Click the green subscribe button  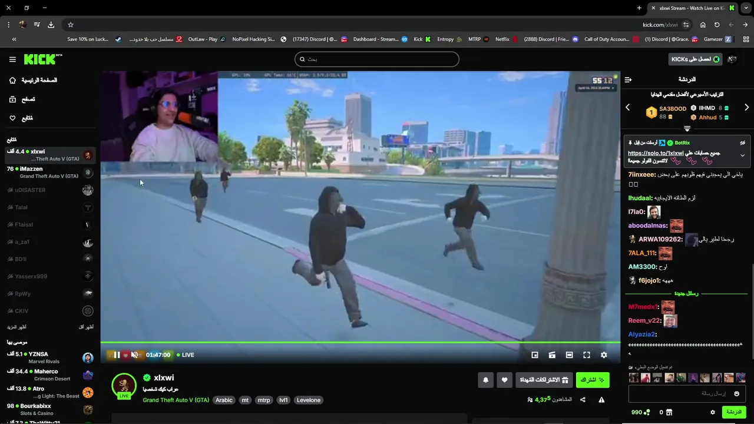pyautogui.click(x=593, y=380)
